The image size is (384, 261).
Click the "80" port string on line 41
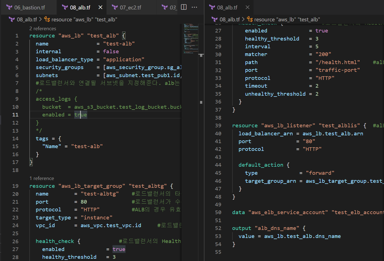pyautogui.click(x=309, y=141)
